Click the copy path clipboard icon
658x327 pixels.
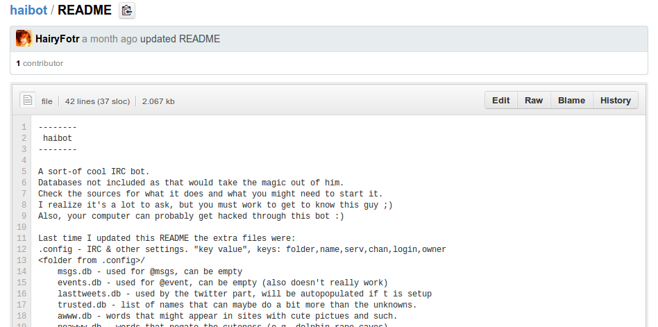click(127, 10)
